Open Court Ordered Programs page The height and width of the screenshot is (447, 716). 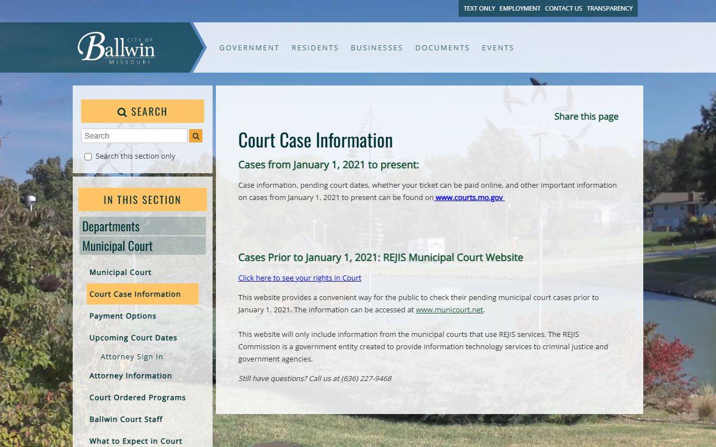click(x=138, y=397)
